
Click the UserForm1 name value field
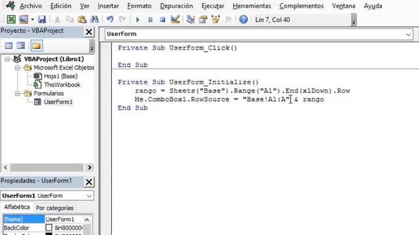point(64,219)
